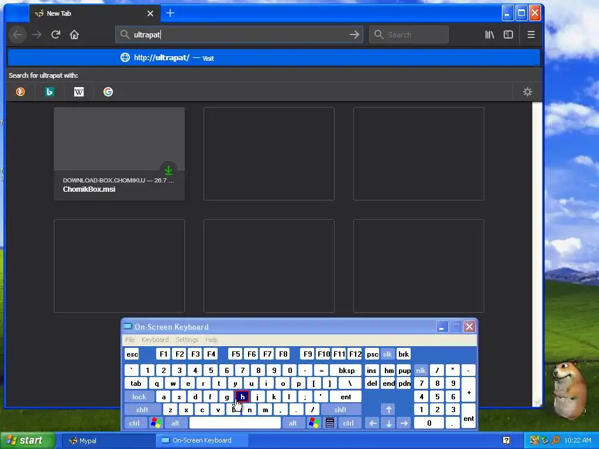Click the psc print screen key
The height and width of the screenshot is (449, 599).
pos(372,354)
